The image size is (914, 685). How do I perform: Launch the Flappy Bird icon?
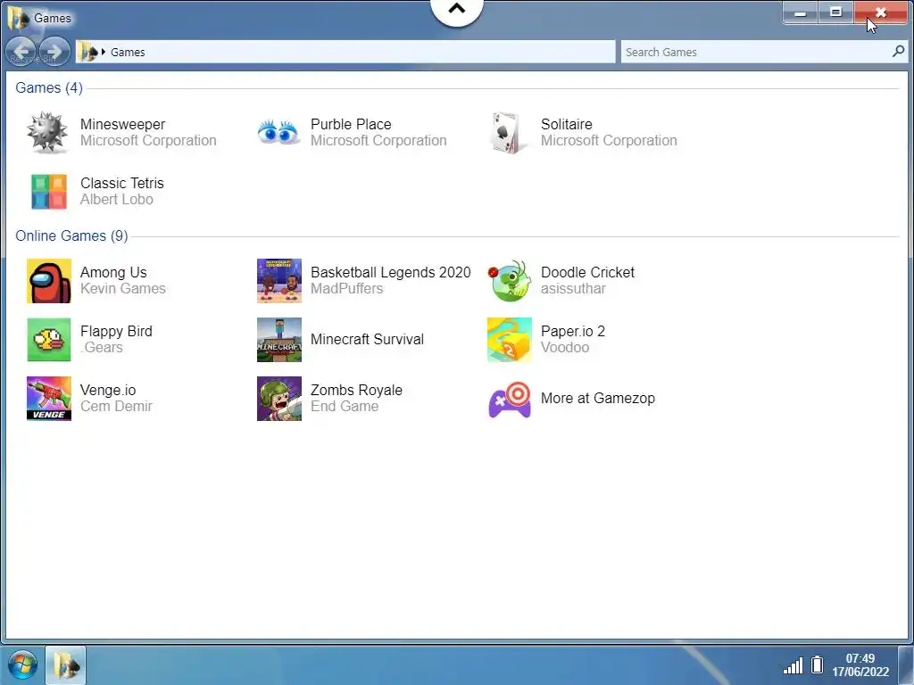(49, 340)
